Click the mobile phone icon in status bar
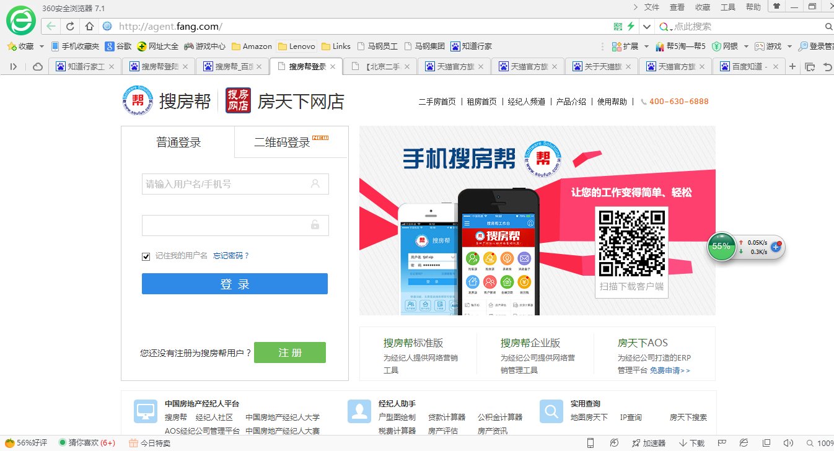 pos(590,443)
